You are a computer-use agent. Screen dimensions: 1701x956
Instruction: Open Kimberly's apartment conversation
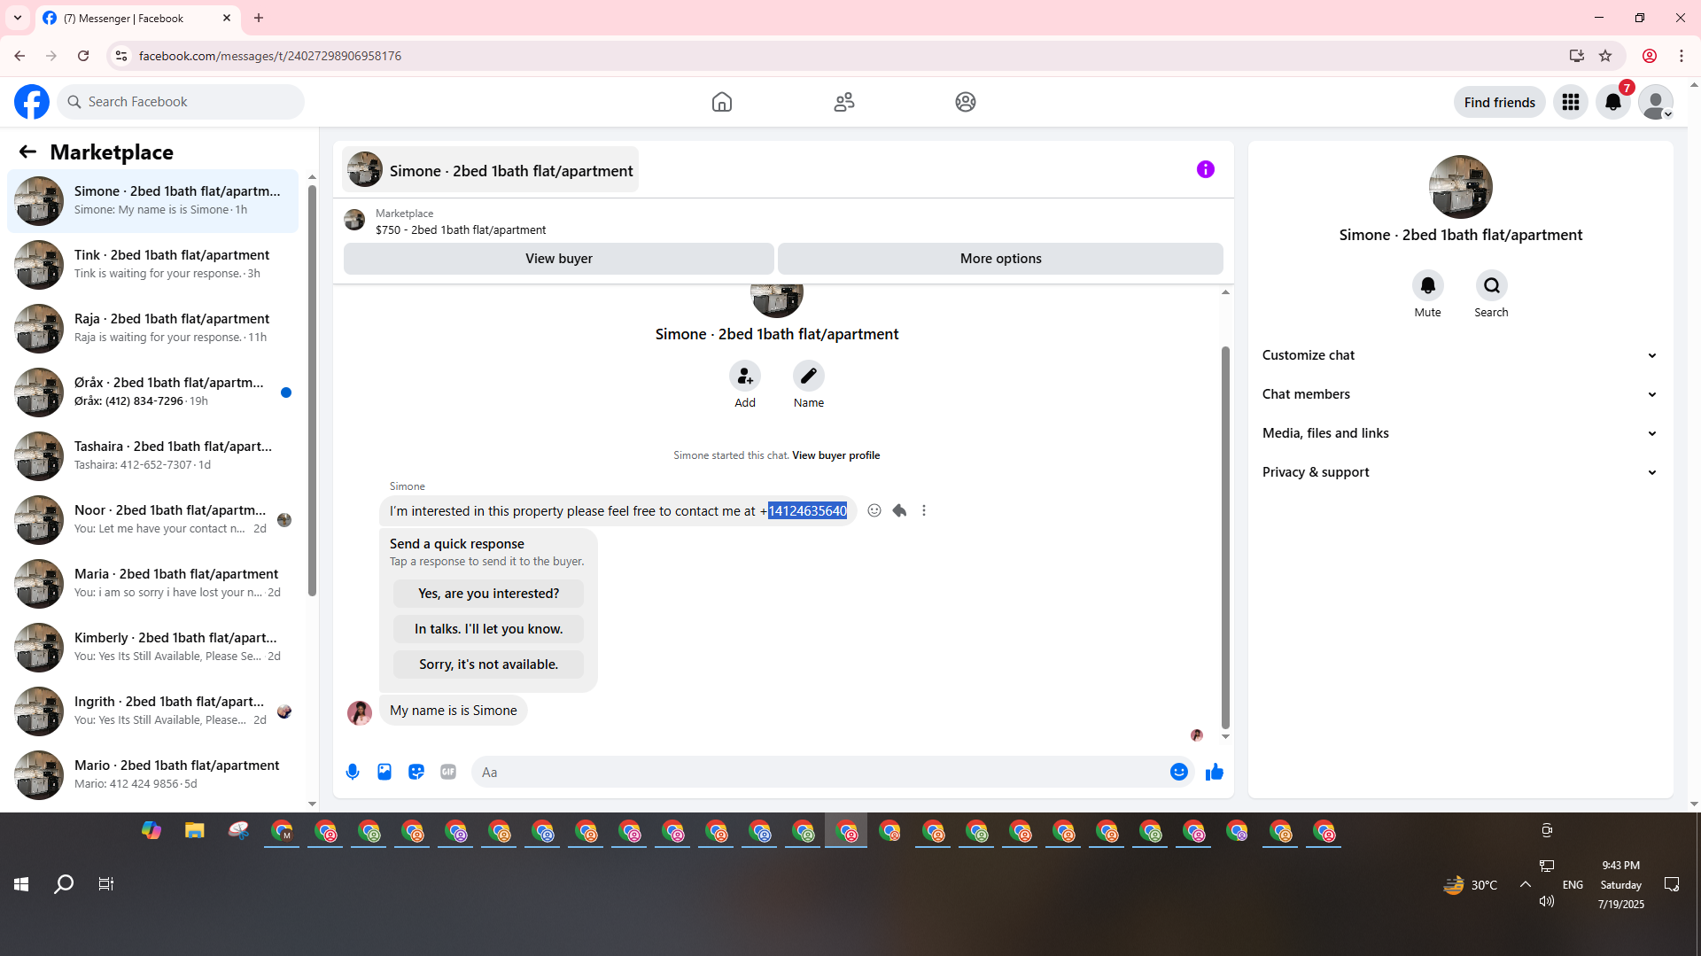(x=153, y=648)
